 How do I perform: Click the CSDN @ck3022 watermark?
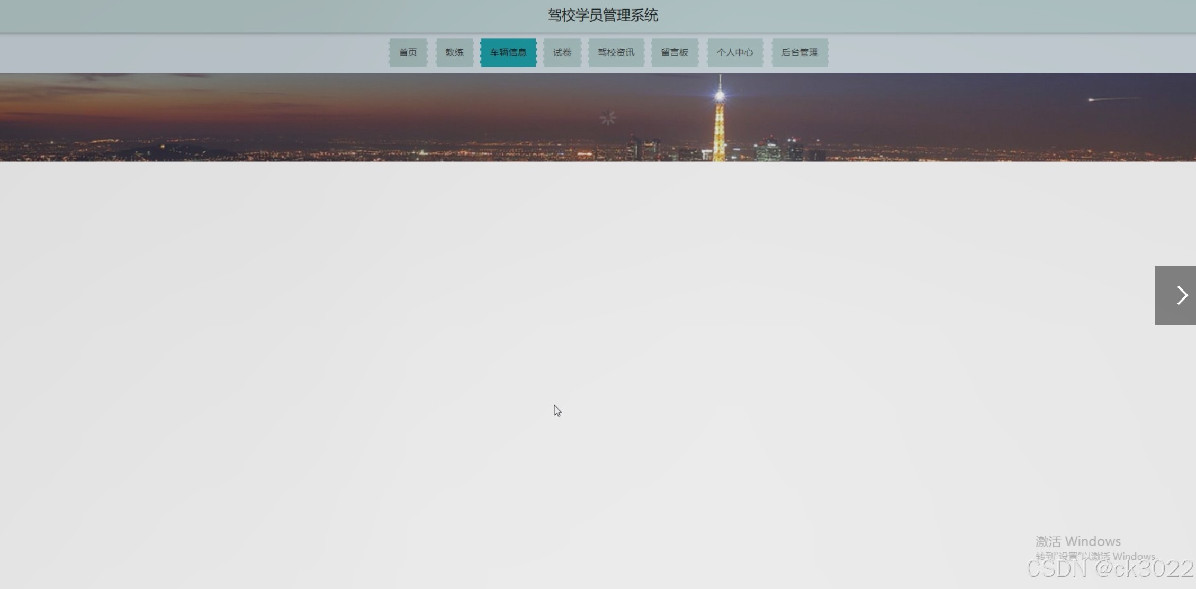click(1109, 569)
